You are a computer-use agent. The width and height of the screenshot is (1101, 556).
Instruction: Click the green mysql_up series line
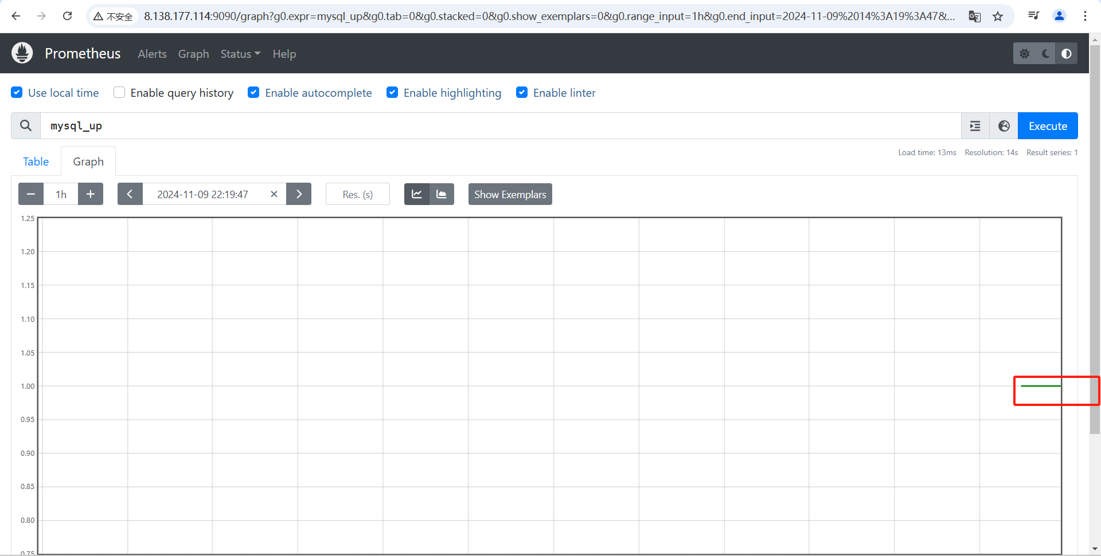point(1041,386)
